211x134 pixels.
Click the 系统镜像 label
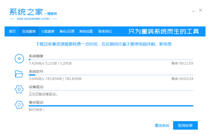click(x=36, y=56)
